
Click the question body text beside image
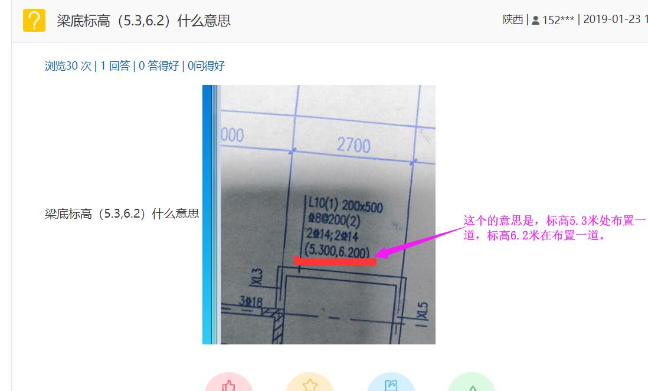122,213
